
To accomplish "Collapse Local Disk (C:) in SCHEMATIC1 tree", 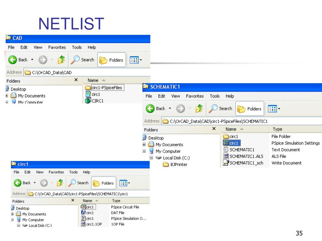I will click(151, 158).
